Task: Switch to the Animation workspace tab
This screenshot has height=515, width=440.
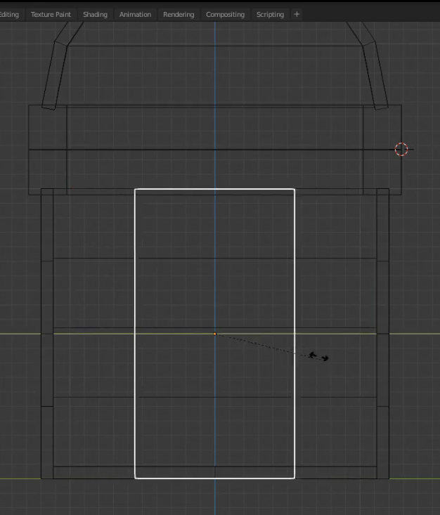Action: pos(135,15)
